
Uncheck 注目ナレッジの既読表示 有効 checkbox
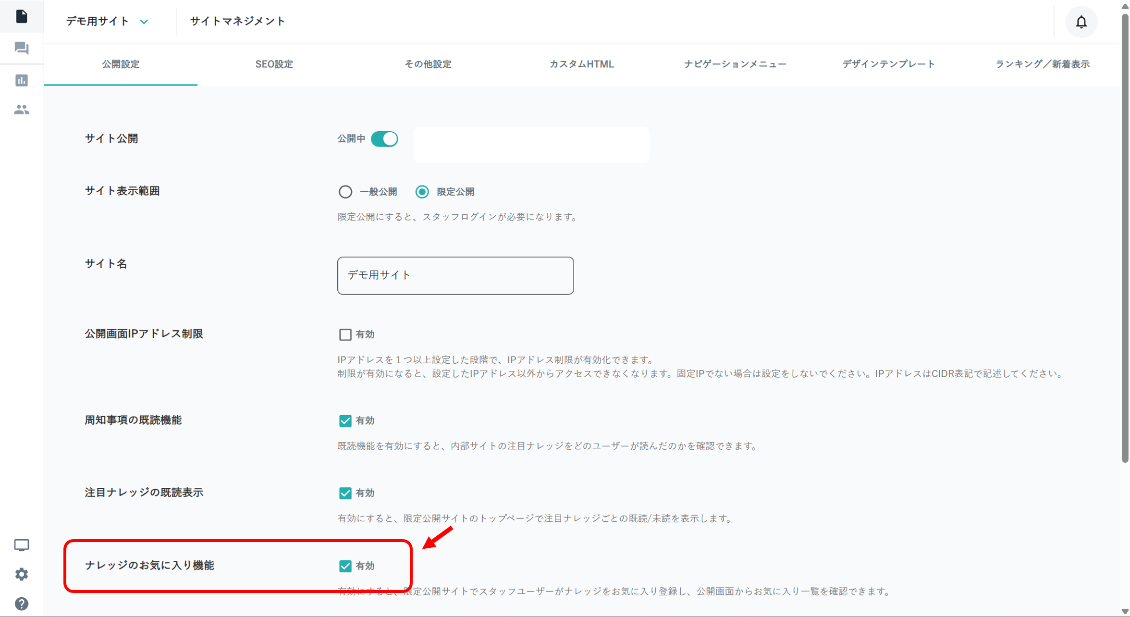pos(345,493)
